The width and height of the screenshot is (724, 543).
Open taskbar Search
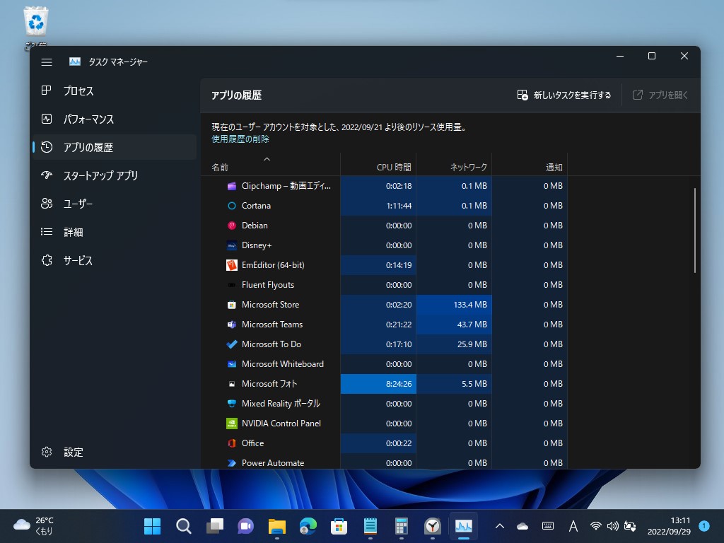(183, 526)
